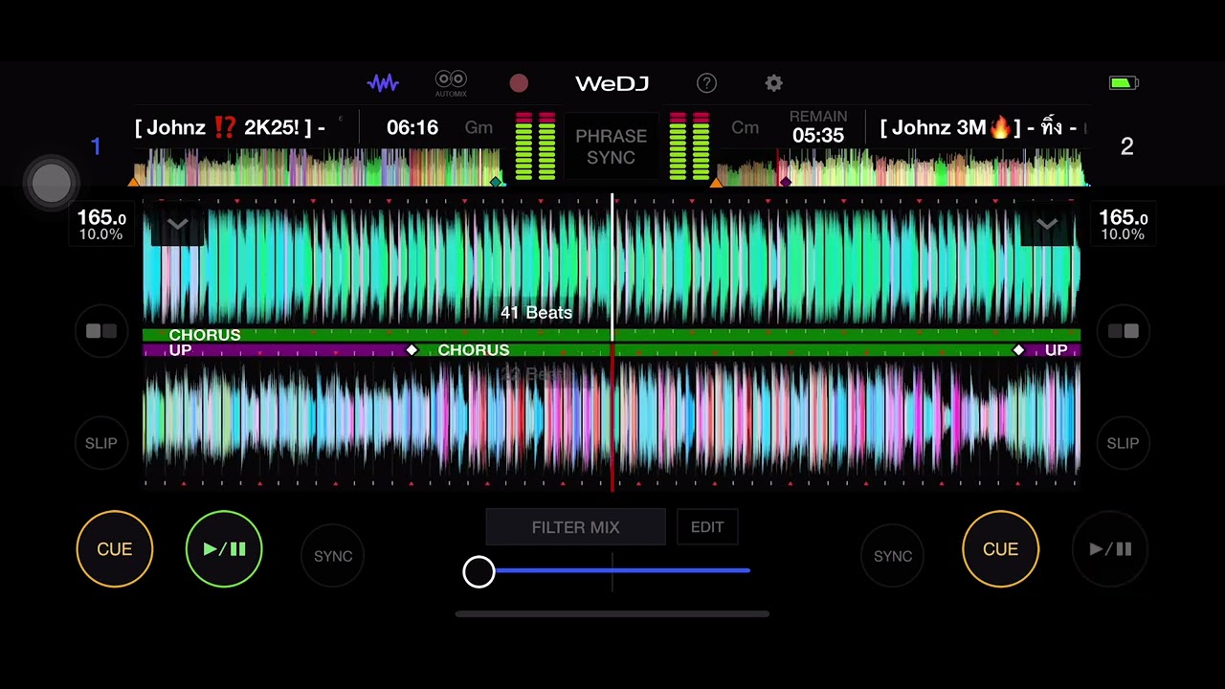The image size is (1225, 689).
Task: Toggle deck 1 time display 06:16
Action: click(412, 127)
